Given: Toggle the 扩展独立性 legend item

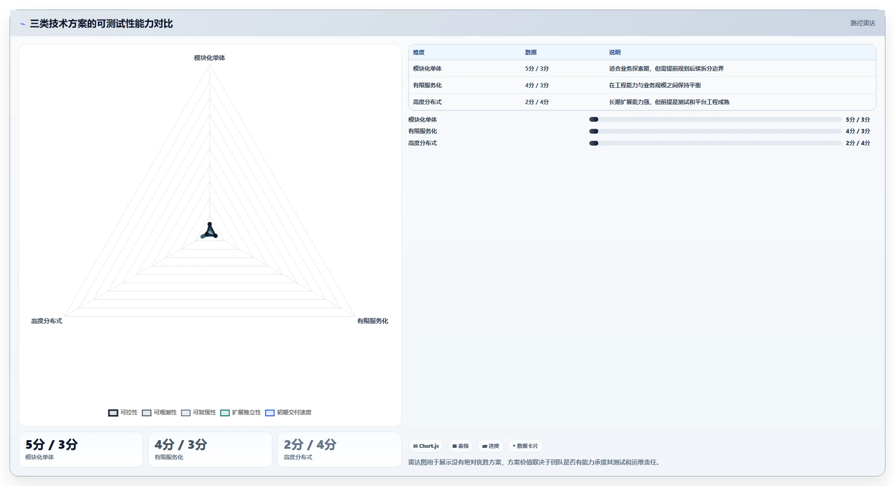Looking at the screenshot, I should click(x=240, y=412).
